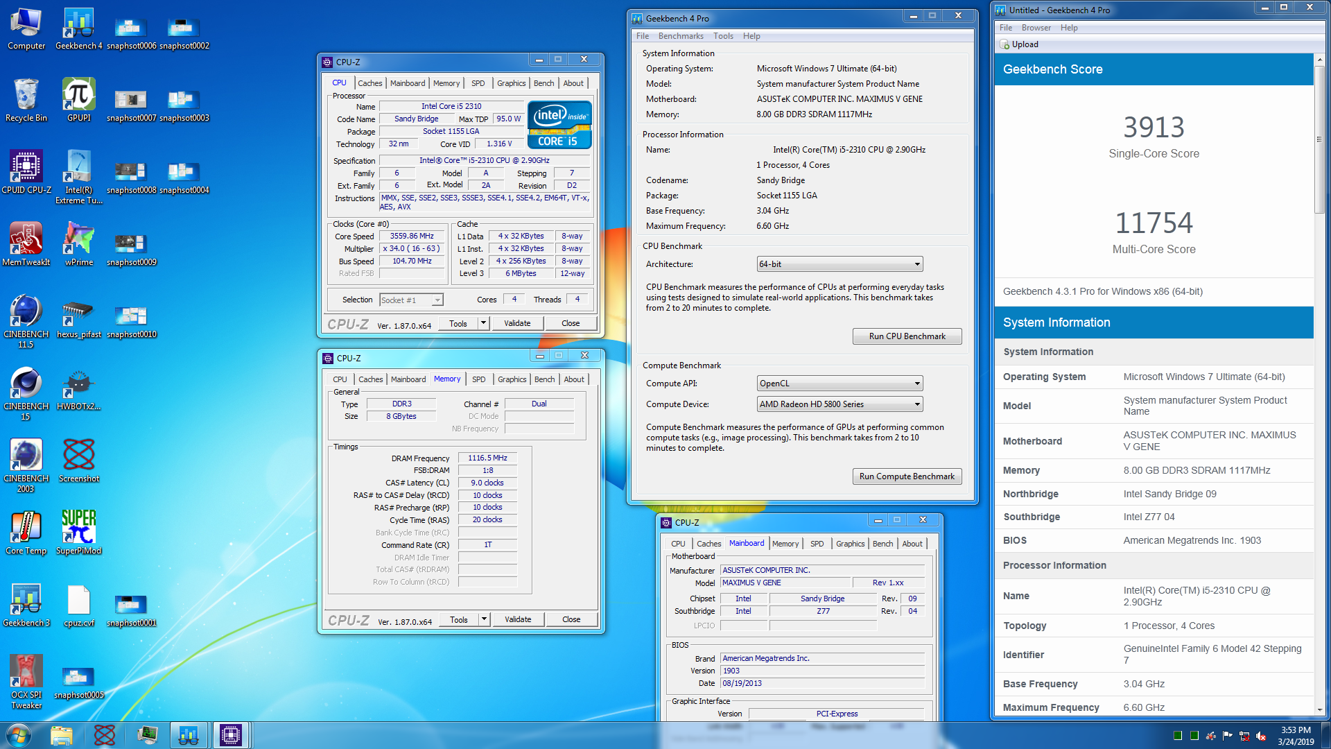
Task: Open CINEBENCH 2003 shortcut
Action: 26,465
